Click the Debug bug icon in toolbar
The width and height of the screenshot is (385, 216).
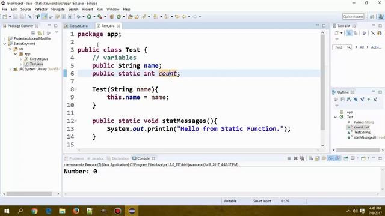(79, 17)
